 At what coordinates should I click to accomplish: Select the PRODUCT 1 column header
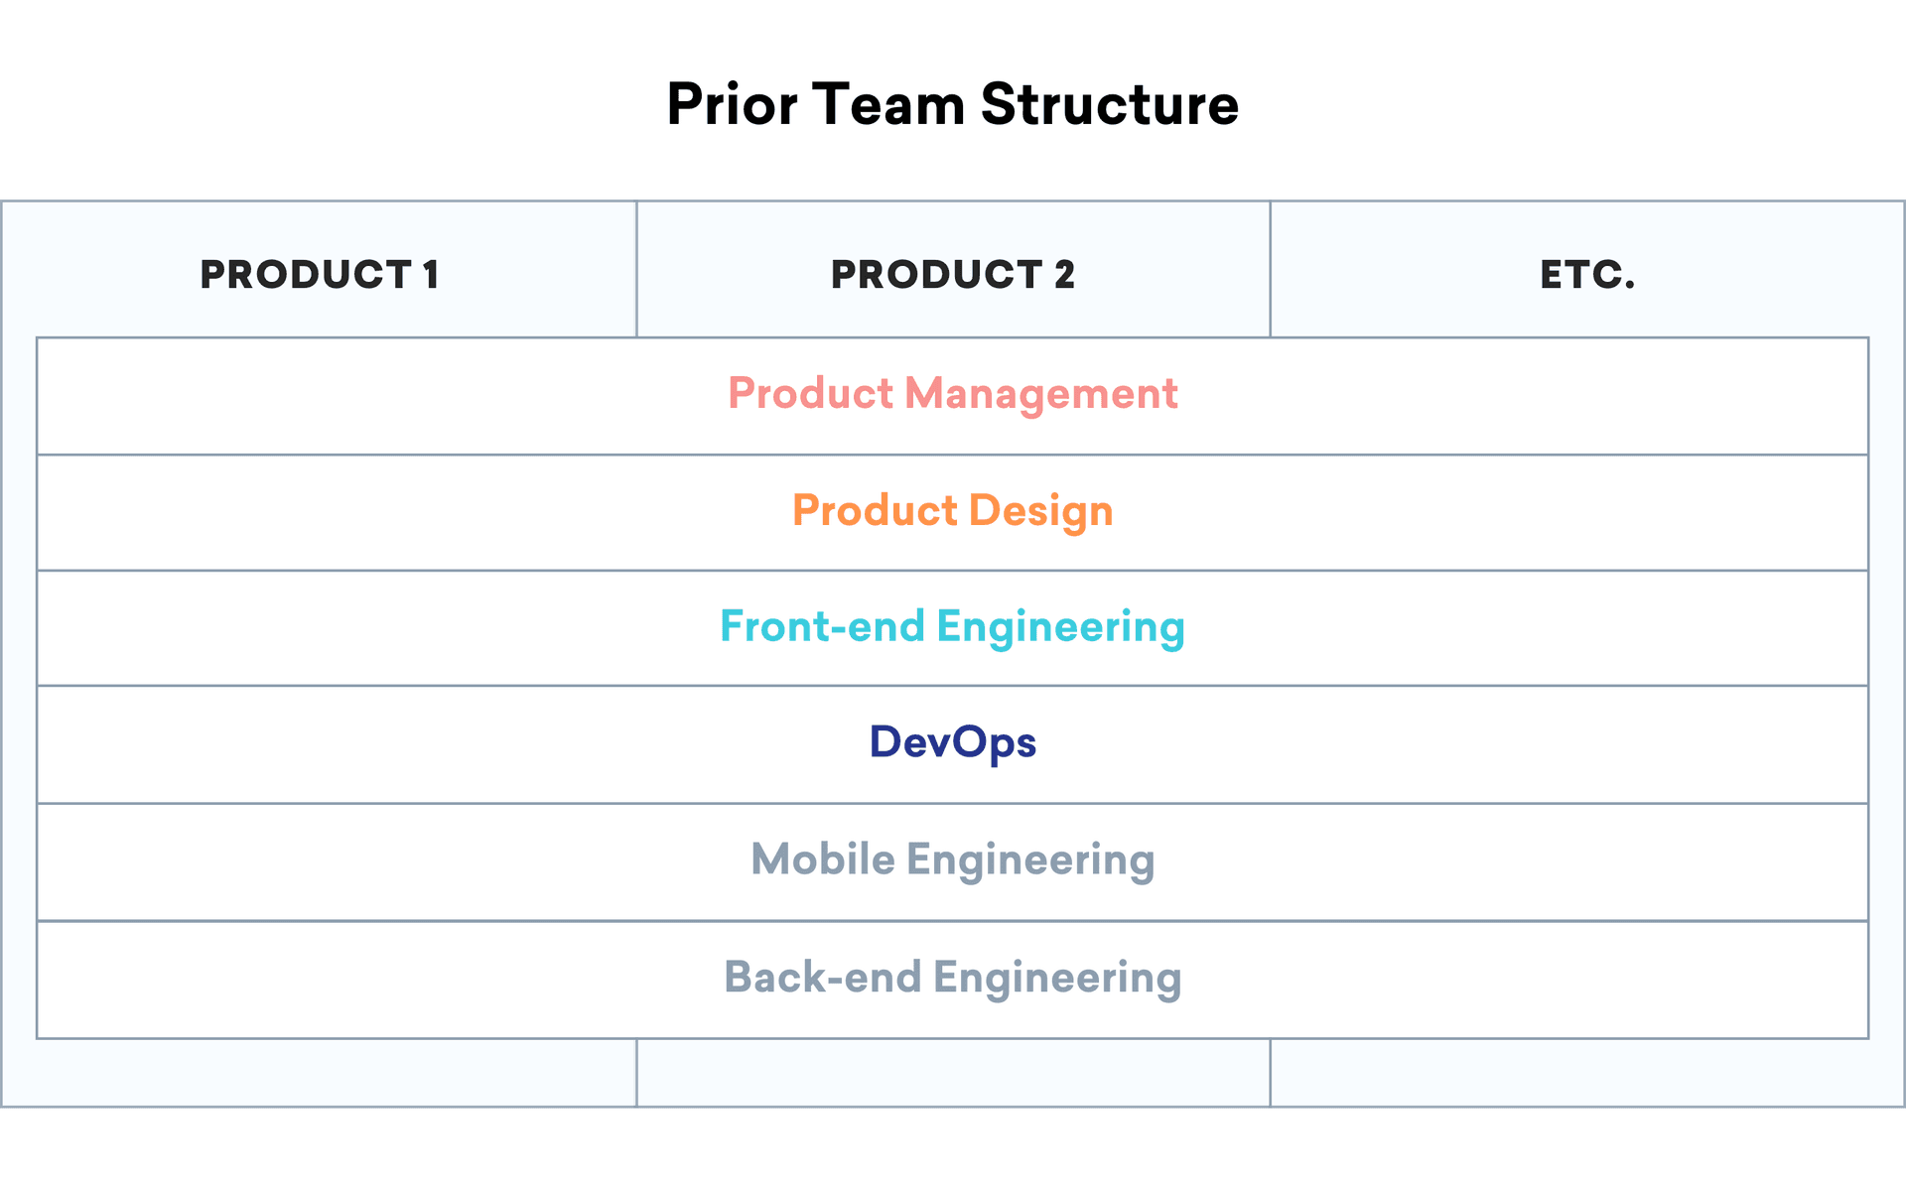coord(319,274)
